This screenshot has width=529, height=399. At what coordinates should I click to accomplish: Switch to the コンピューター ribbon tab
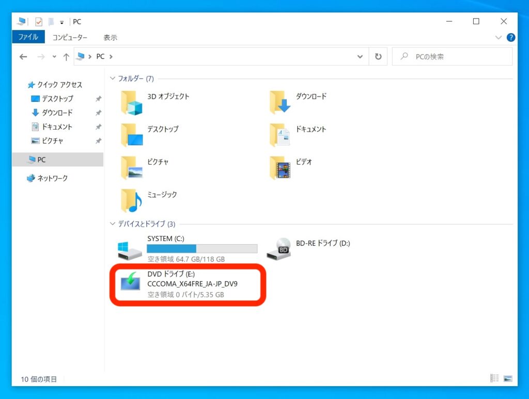pyautogui.click(x=70, y=37)
